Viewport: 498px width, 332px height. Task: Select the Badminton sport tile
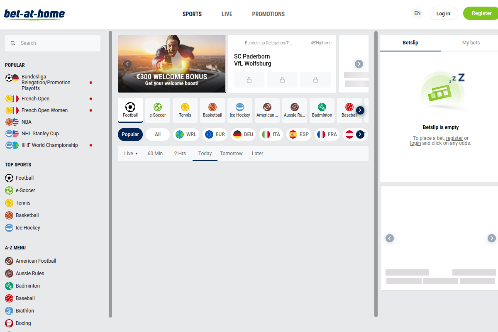pyautogui.click(x=322, y=110)
